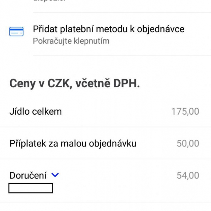Tap the 175,00 food total amount
This screenshot has width=211, height=211.
tap(185, 112)
